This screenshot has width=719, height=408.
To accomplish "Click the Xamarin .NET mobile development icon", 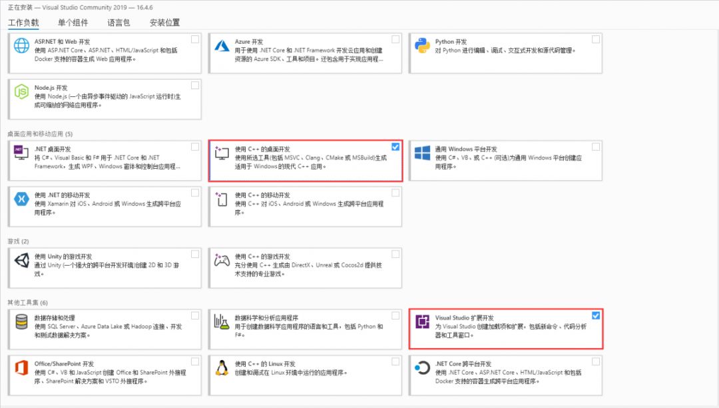I will (x=21, y=199).
